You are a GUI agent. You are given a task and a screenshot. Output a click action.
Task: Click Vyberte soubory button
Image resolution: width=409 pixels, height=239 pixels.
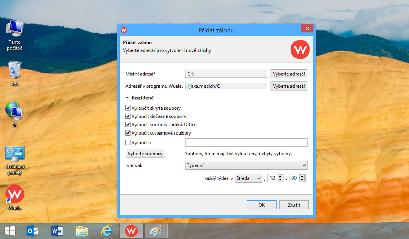145,153
